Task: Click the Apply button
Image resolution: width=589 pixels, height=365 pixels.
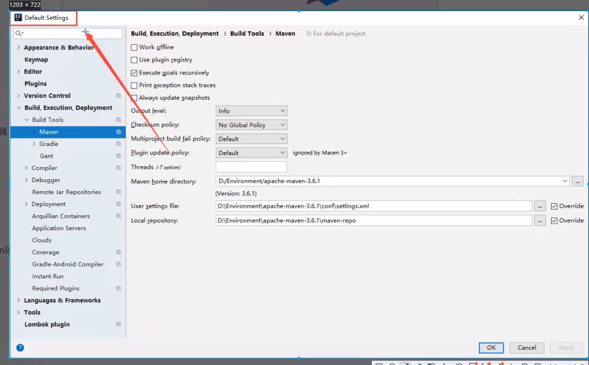Action: [x=566, y=348]
